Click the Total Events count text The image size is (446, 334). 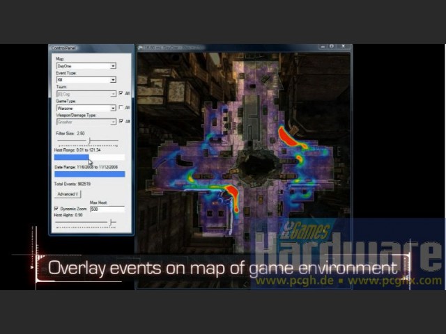tap(72, 184)
